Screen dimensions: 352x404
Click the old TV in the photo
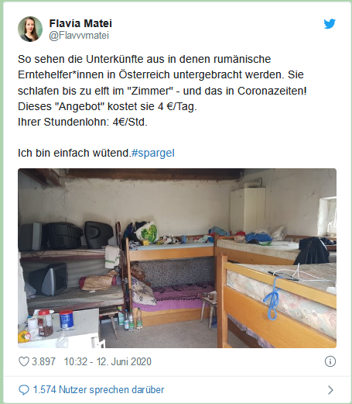pos(49,280)
